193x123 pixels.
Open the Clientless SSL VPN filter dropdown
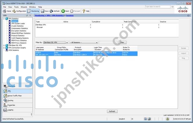(56, 42)
